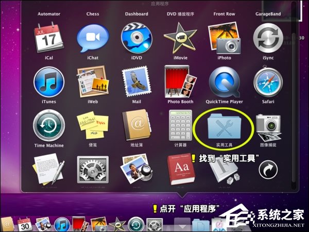The height and width of the screenshot is (232, 309).
Task: Open the iWeb application
Action: [93, 81]
